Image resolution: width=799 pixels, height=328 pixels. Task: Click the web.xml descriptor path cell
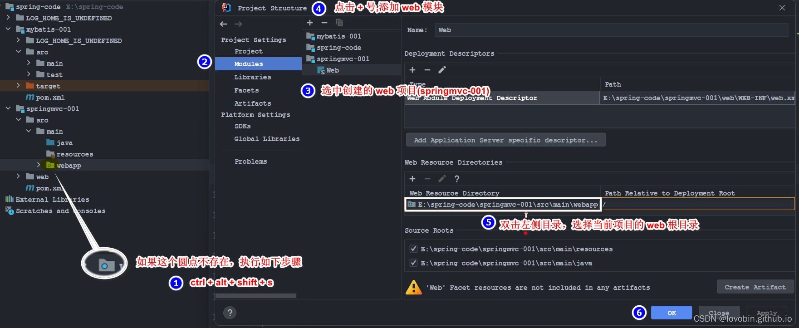[x=698, y=98]
